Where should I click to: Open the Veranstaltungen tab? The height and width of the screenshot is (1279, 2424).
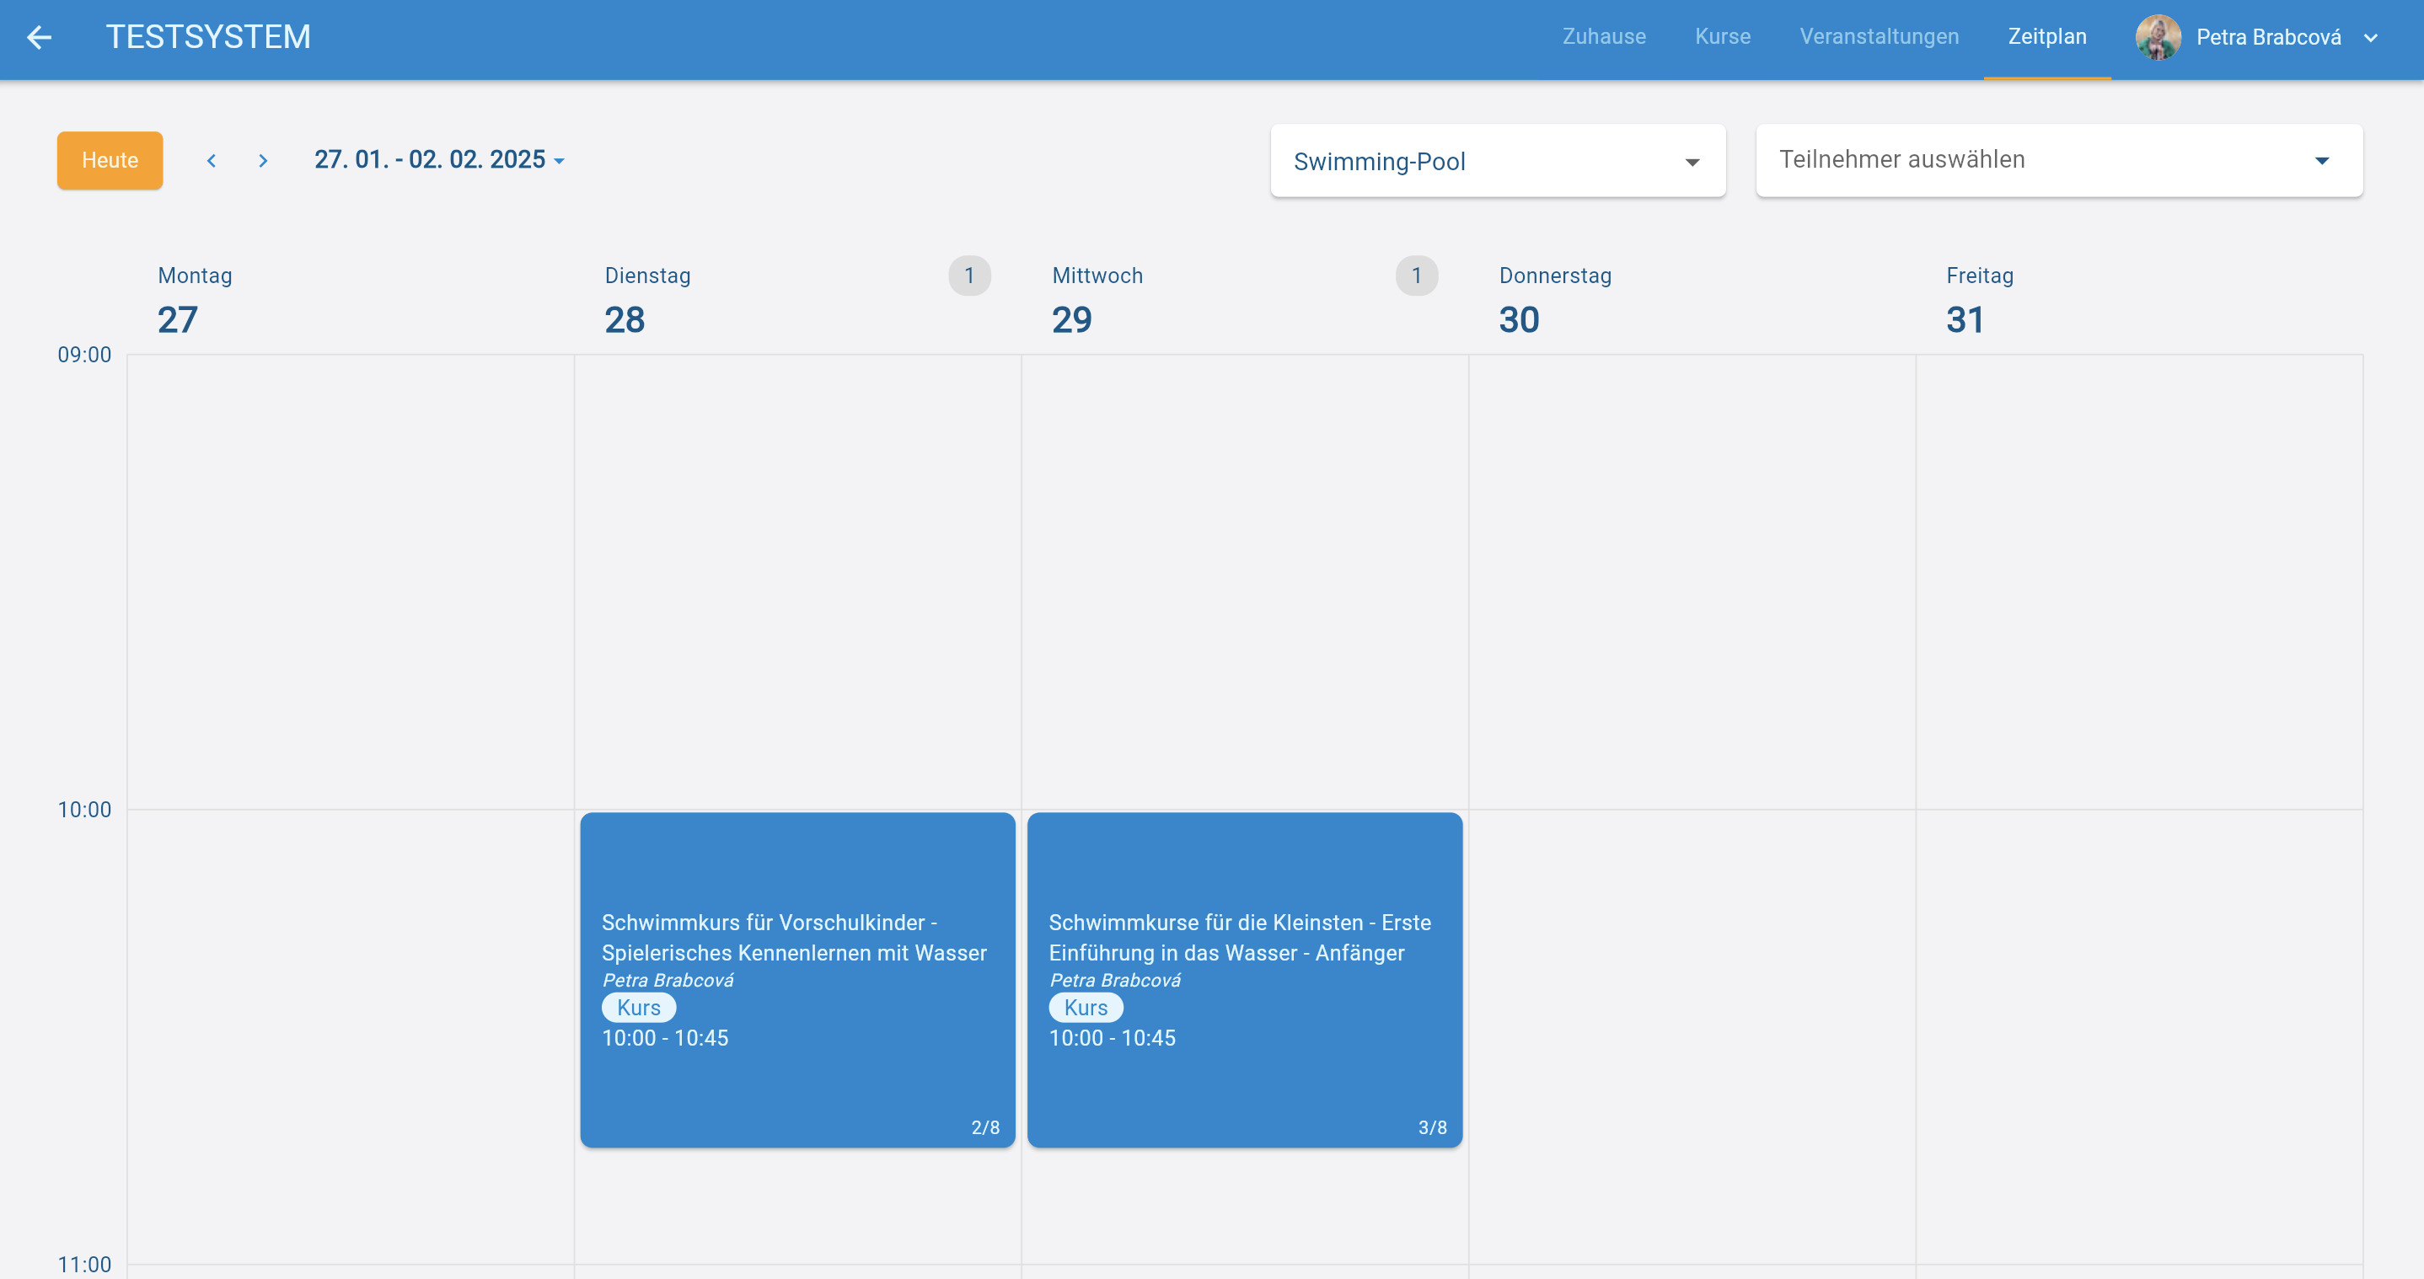1878,37
